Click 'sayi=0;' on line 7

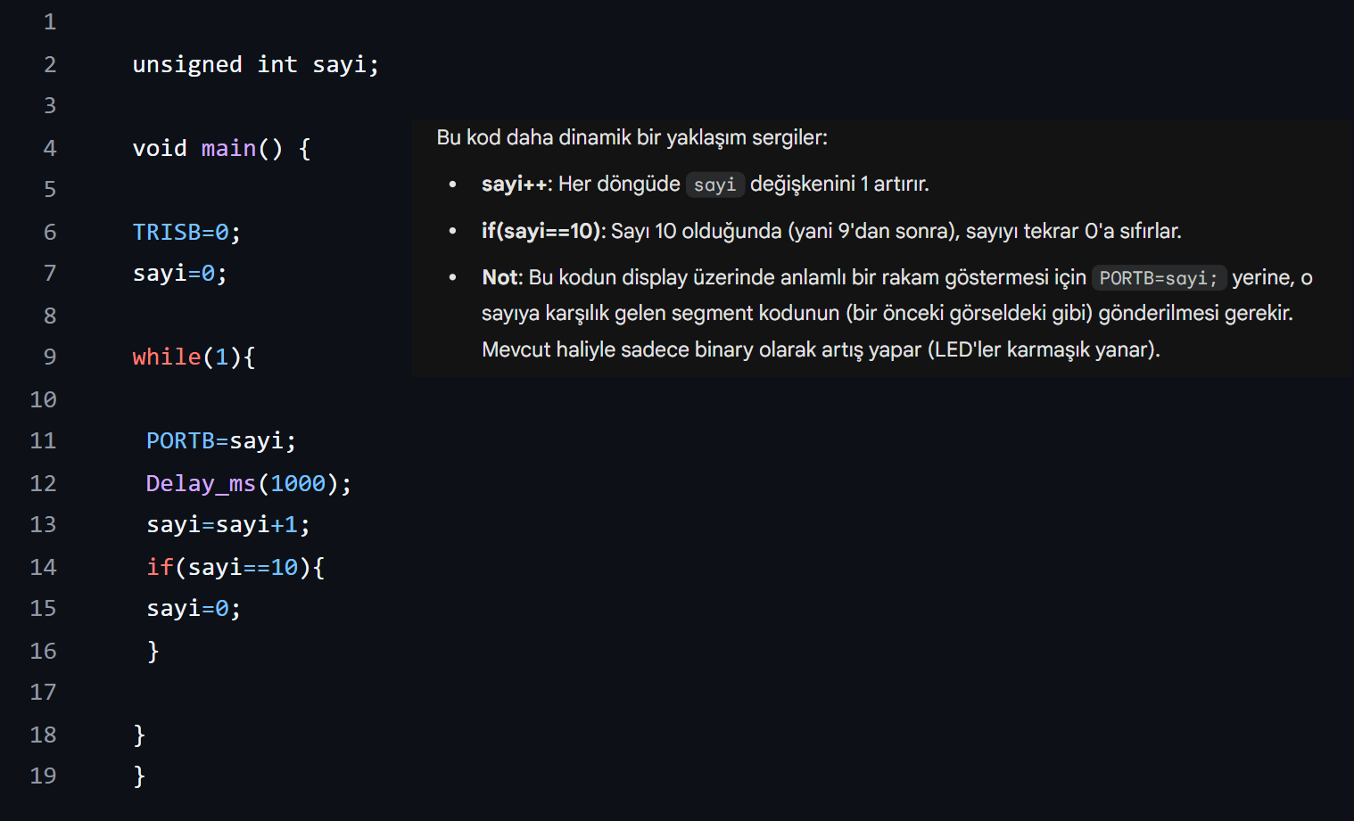[179, 273]
